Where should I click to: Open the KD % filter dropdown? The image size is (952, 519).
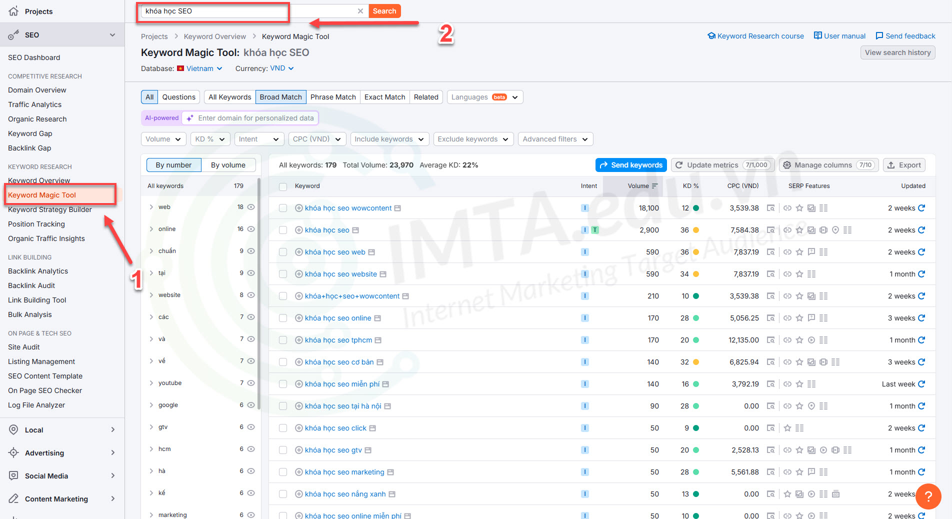[210, 139]
